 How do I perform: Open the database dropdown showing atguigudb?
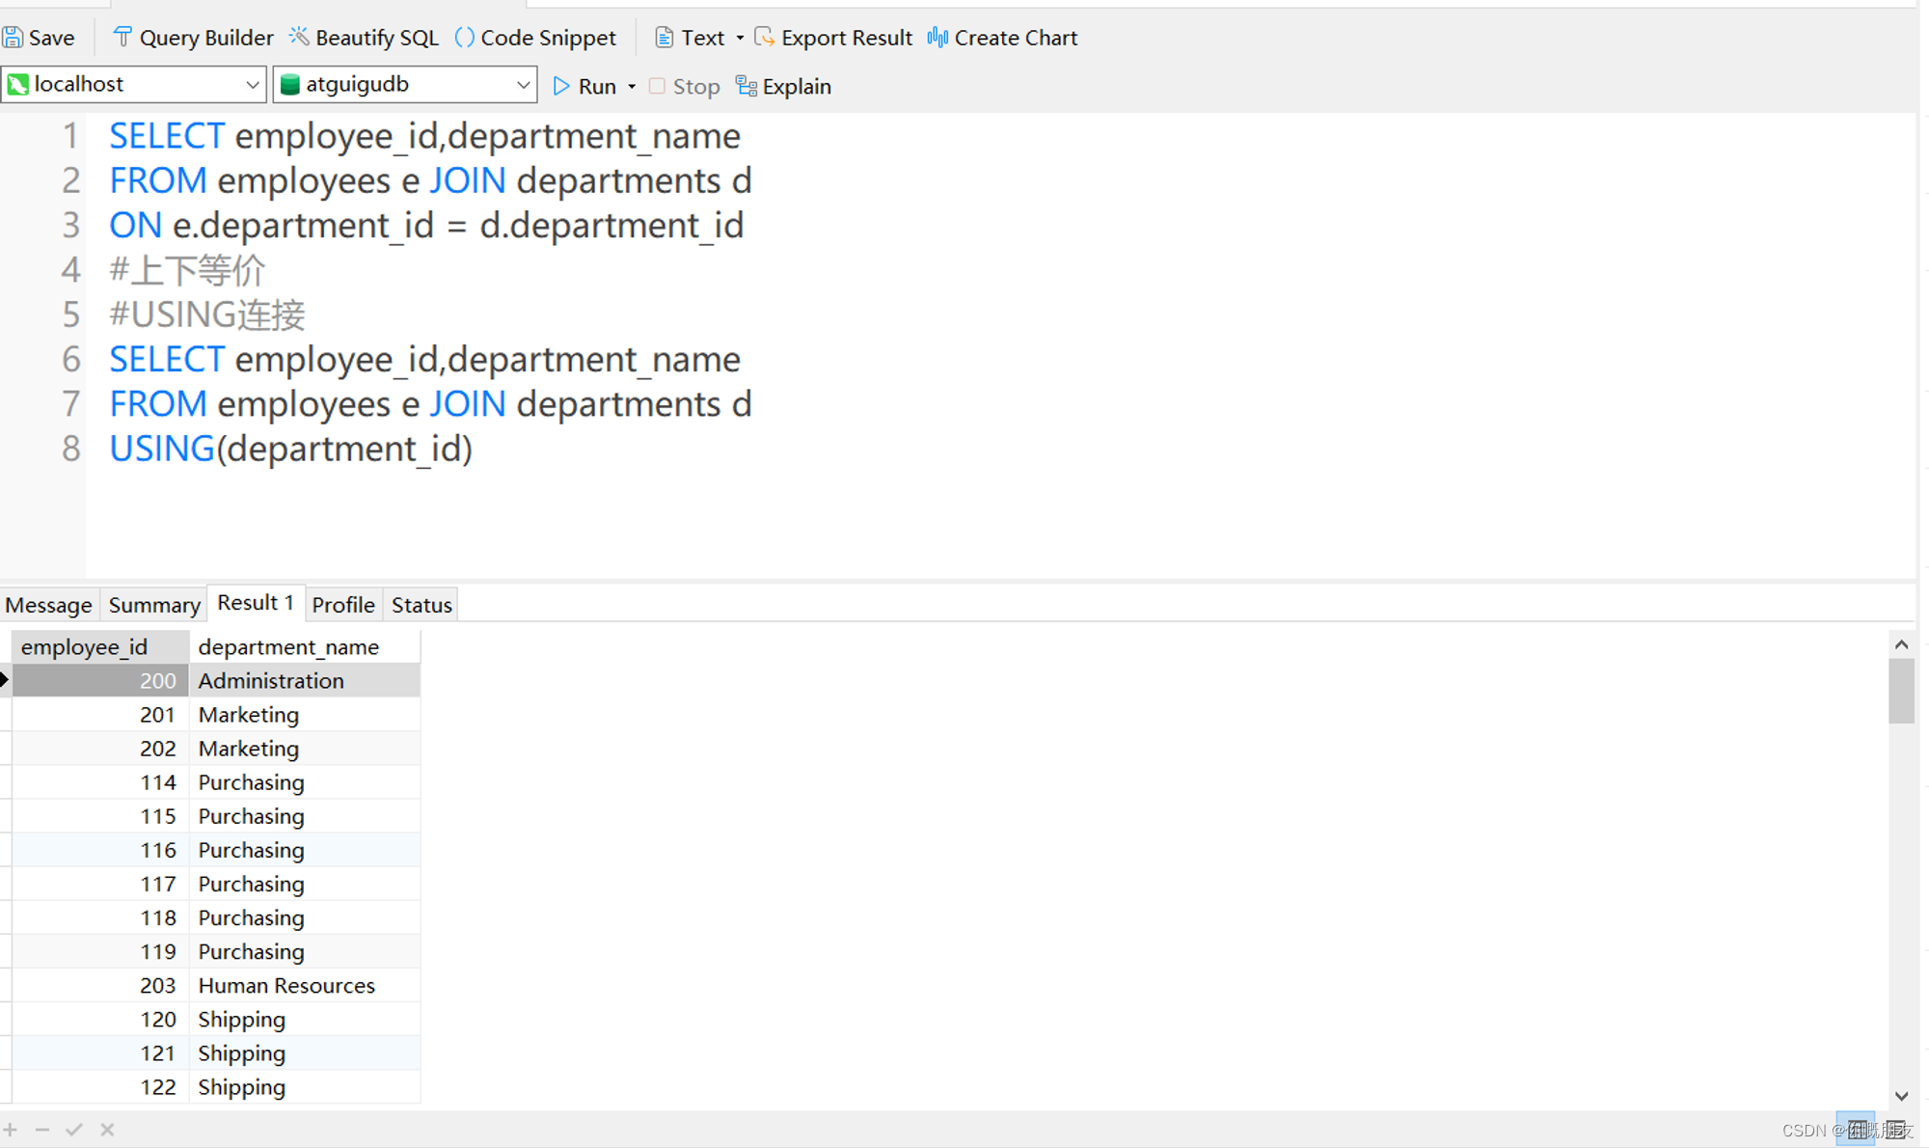click(x=523, y=84)
